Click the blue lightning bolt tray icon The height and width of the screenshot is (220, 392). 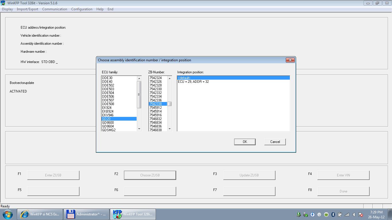pos(313,214)
